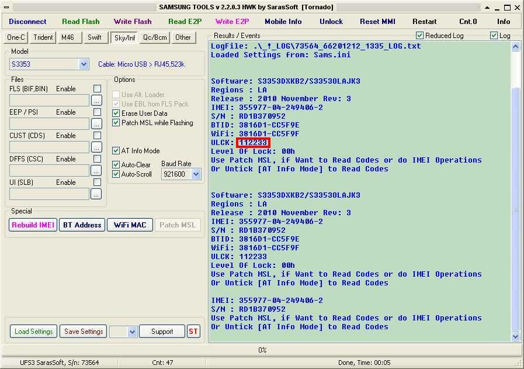This screenshot has width=524, height=369.
Task: Browse for the EEP / PSI file
Action: pyautogui.click(x=96, y=124)
